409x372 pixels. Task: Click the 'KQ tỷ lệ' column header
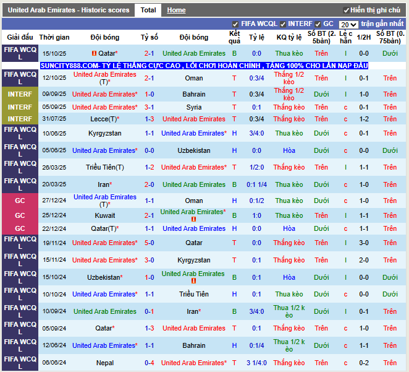289,37
